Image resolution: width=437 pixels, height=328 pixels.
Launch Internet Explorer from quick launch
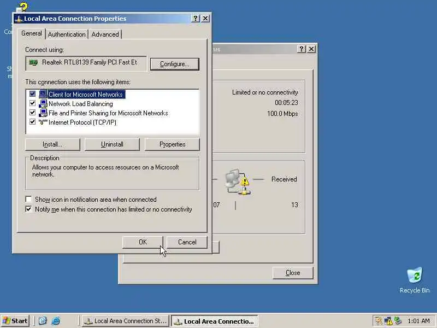56,321
